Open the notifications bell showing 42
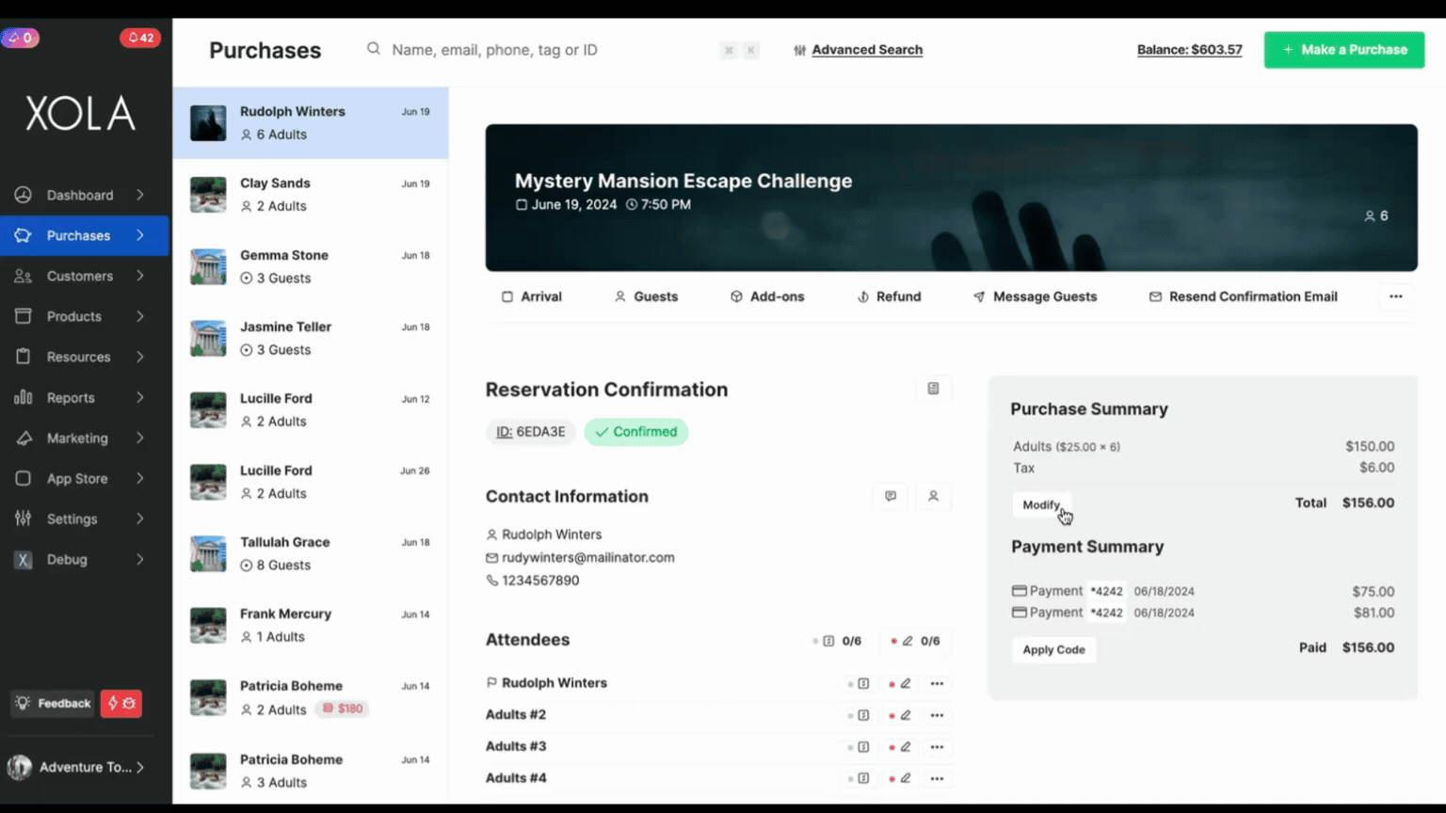 pos(139,38)
